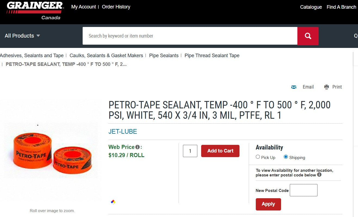Image resolution: width=358 pixels, height=217 pixels.
Task: Click the Web Price info icon
Action: 137,147
